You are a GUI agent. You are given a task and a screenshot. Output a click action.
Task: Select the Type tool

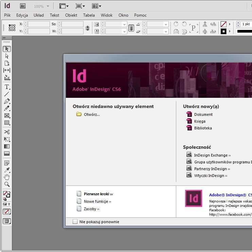tap(7, 87)
